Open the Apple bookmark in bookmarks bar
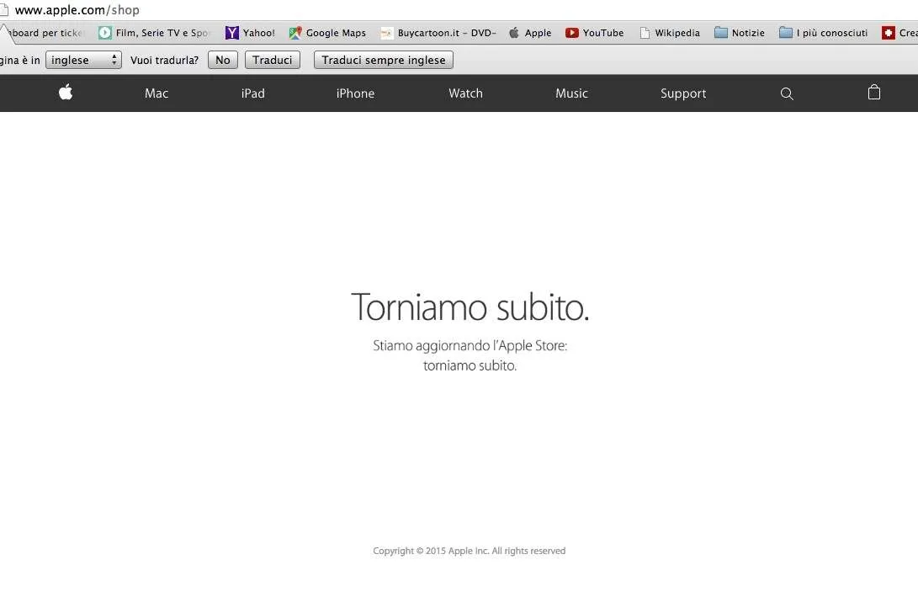Screen dimensions: 918x613 (530, 33)
